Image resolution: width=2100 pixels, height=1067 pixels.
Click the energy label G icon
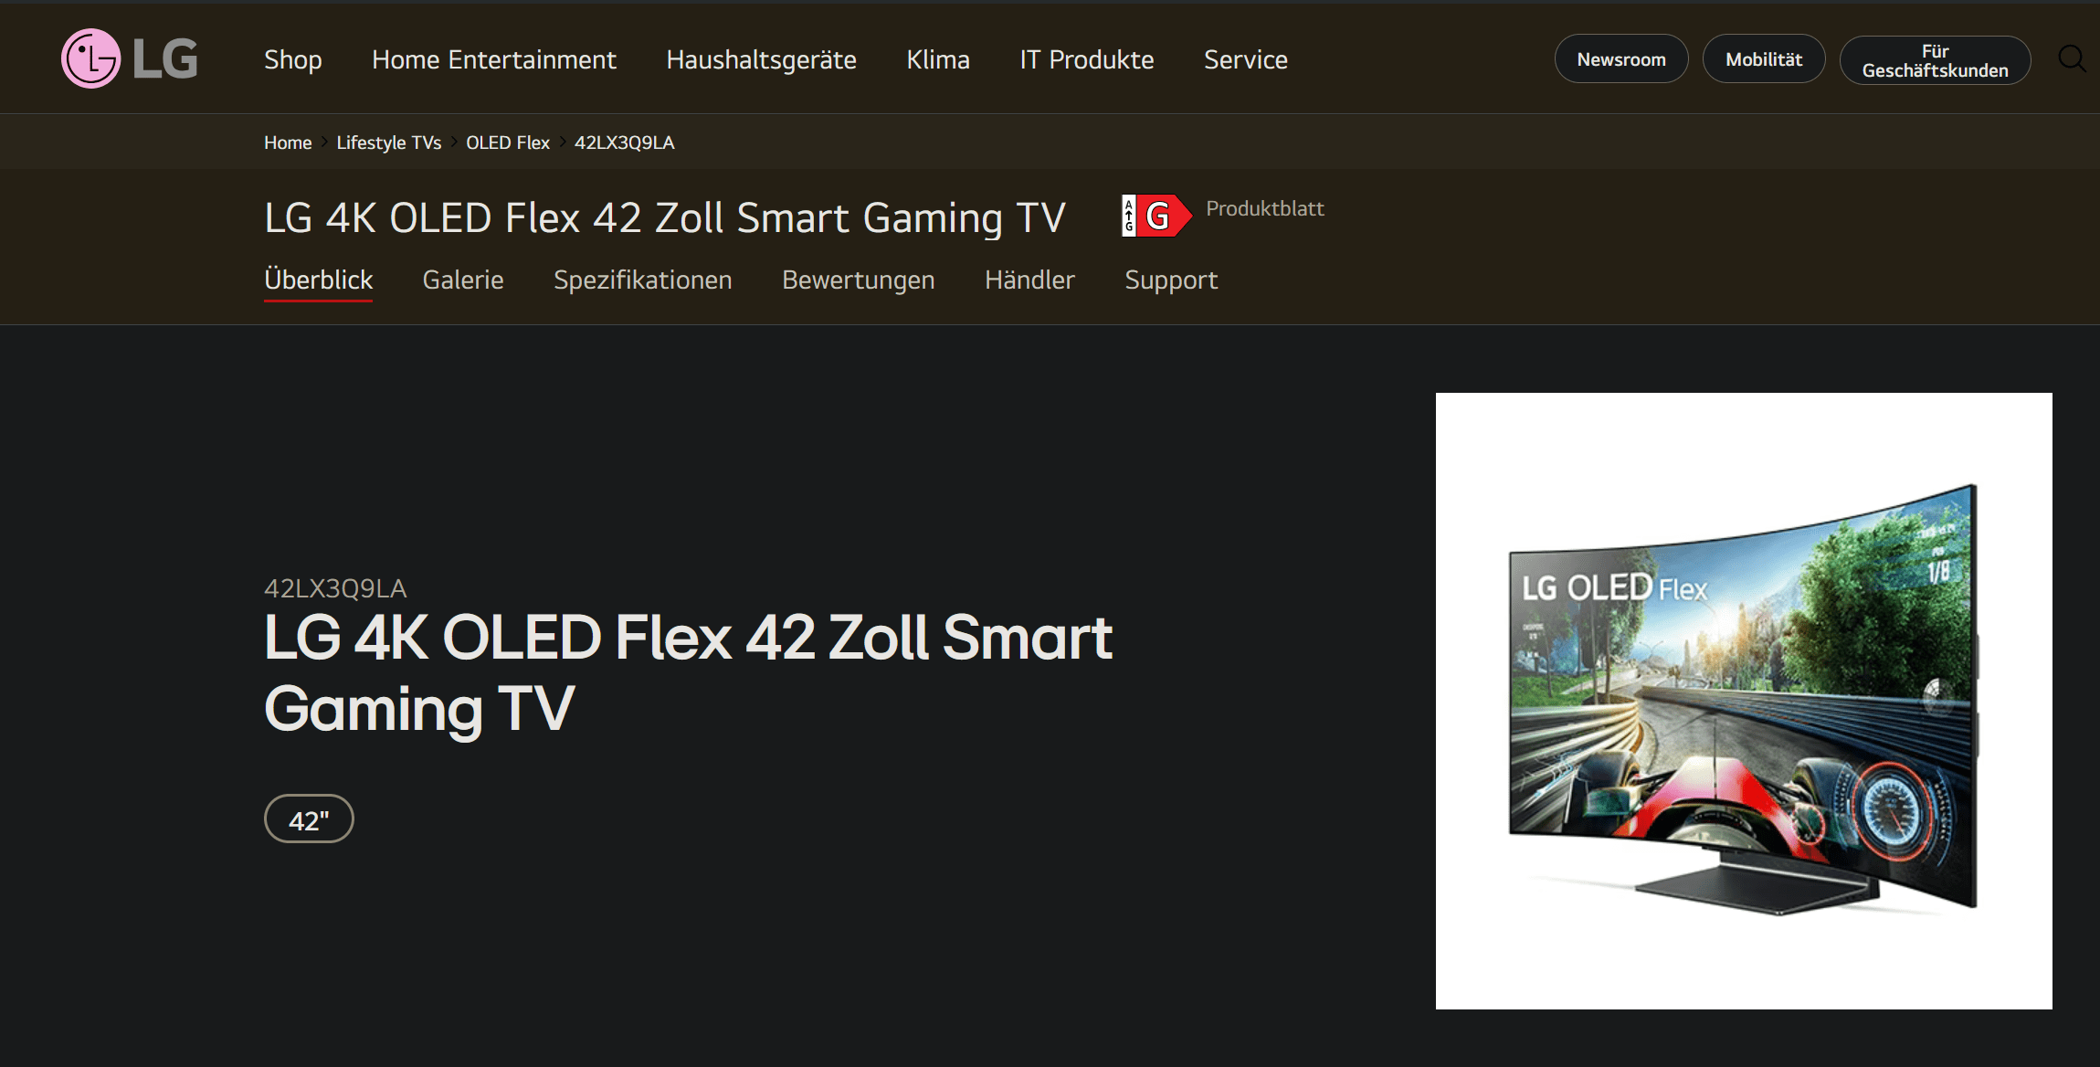pos(1156,216)
